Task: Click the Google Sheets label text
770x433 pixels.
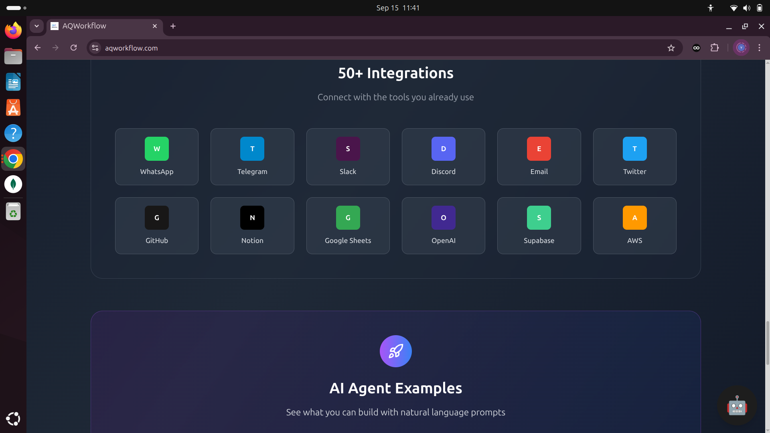Action: 348,241
